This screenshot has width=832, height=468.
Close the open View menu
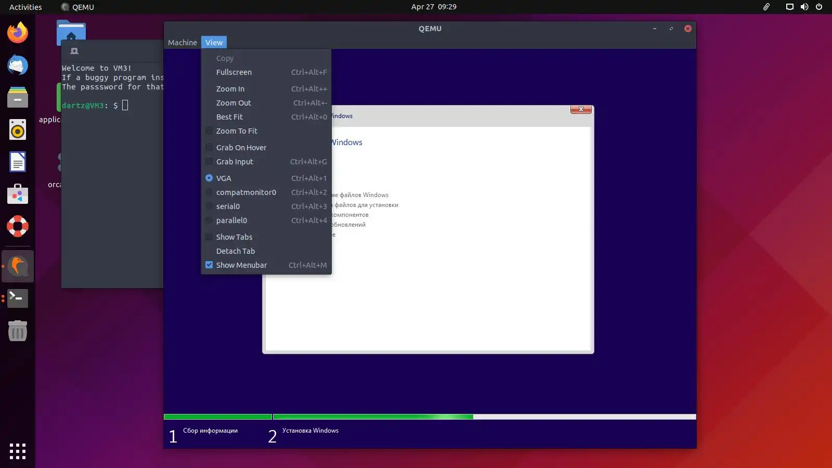(x=214, y=43)
